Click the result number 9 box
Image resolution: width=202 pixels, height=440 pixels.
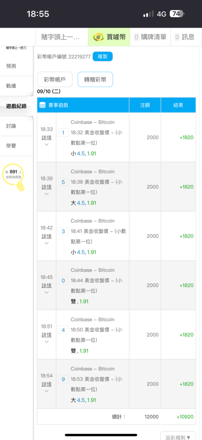(63, 379)
